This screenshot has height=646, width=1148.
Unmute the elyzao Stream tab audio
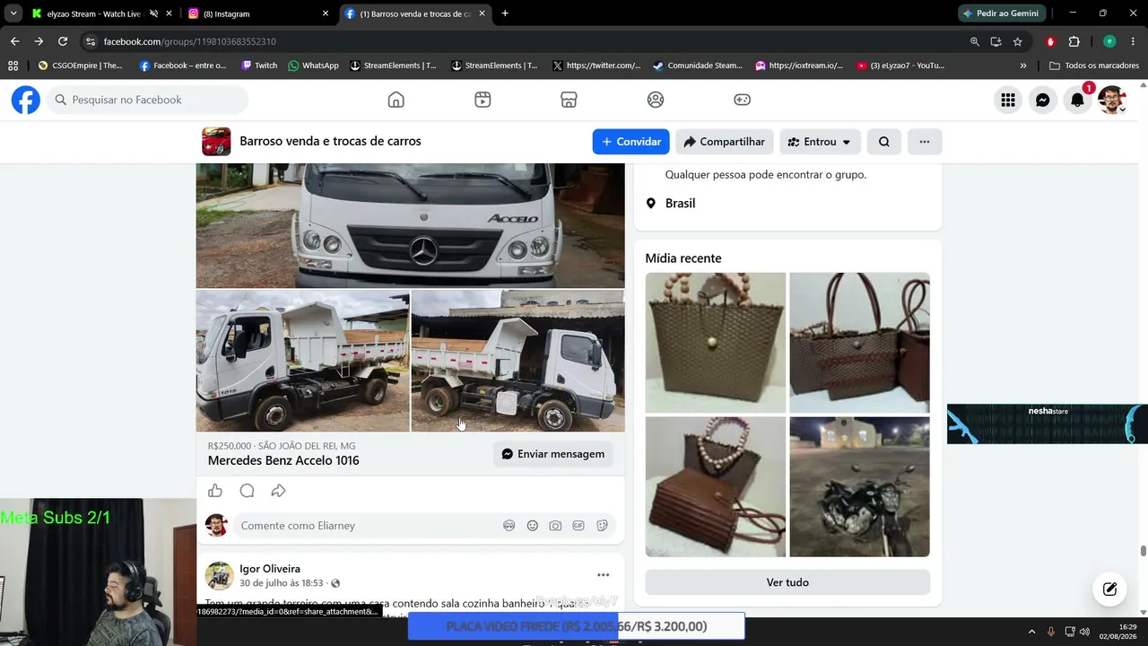pos(153,13)
